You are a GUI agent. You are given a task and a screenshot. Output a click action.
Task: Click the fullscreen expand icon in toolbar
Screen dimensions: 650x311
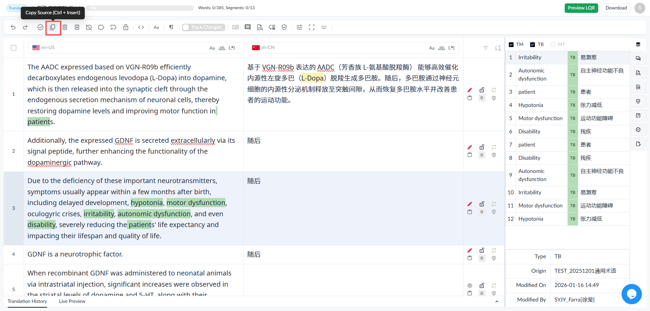pyautogui.click(x=311, y=27)
